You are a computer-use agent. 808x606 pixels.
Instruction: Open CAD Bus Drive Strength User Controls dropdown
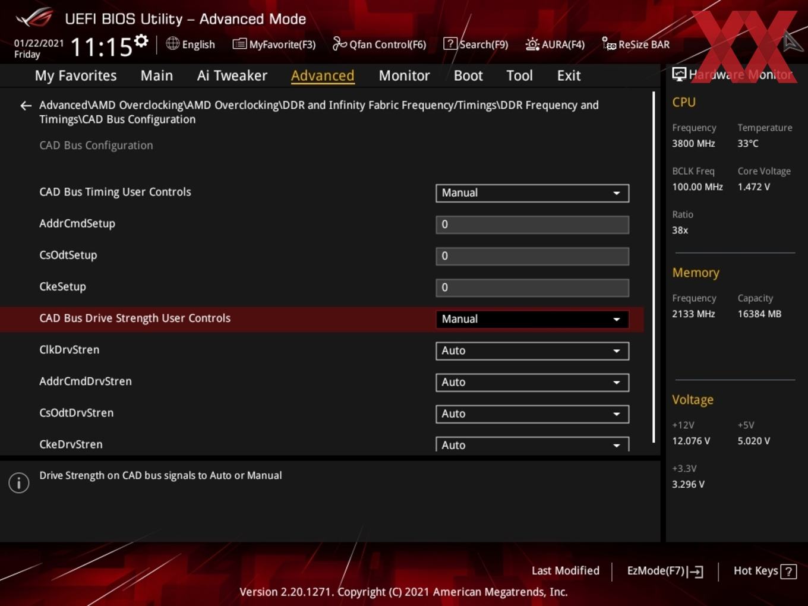point(532,319)
